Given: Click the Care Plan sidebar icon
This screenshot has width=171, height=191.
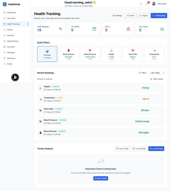Looking at the screenshot, I should [x=5, y=47].
